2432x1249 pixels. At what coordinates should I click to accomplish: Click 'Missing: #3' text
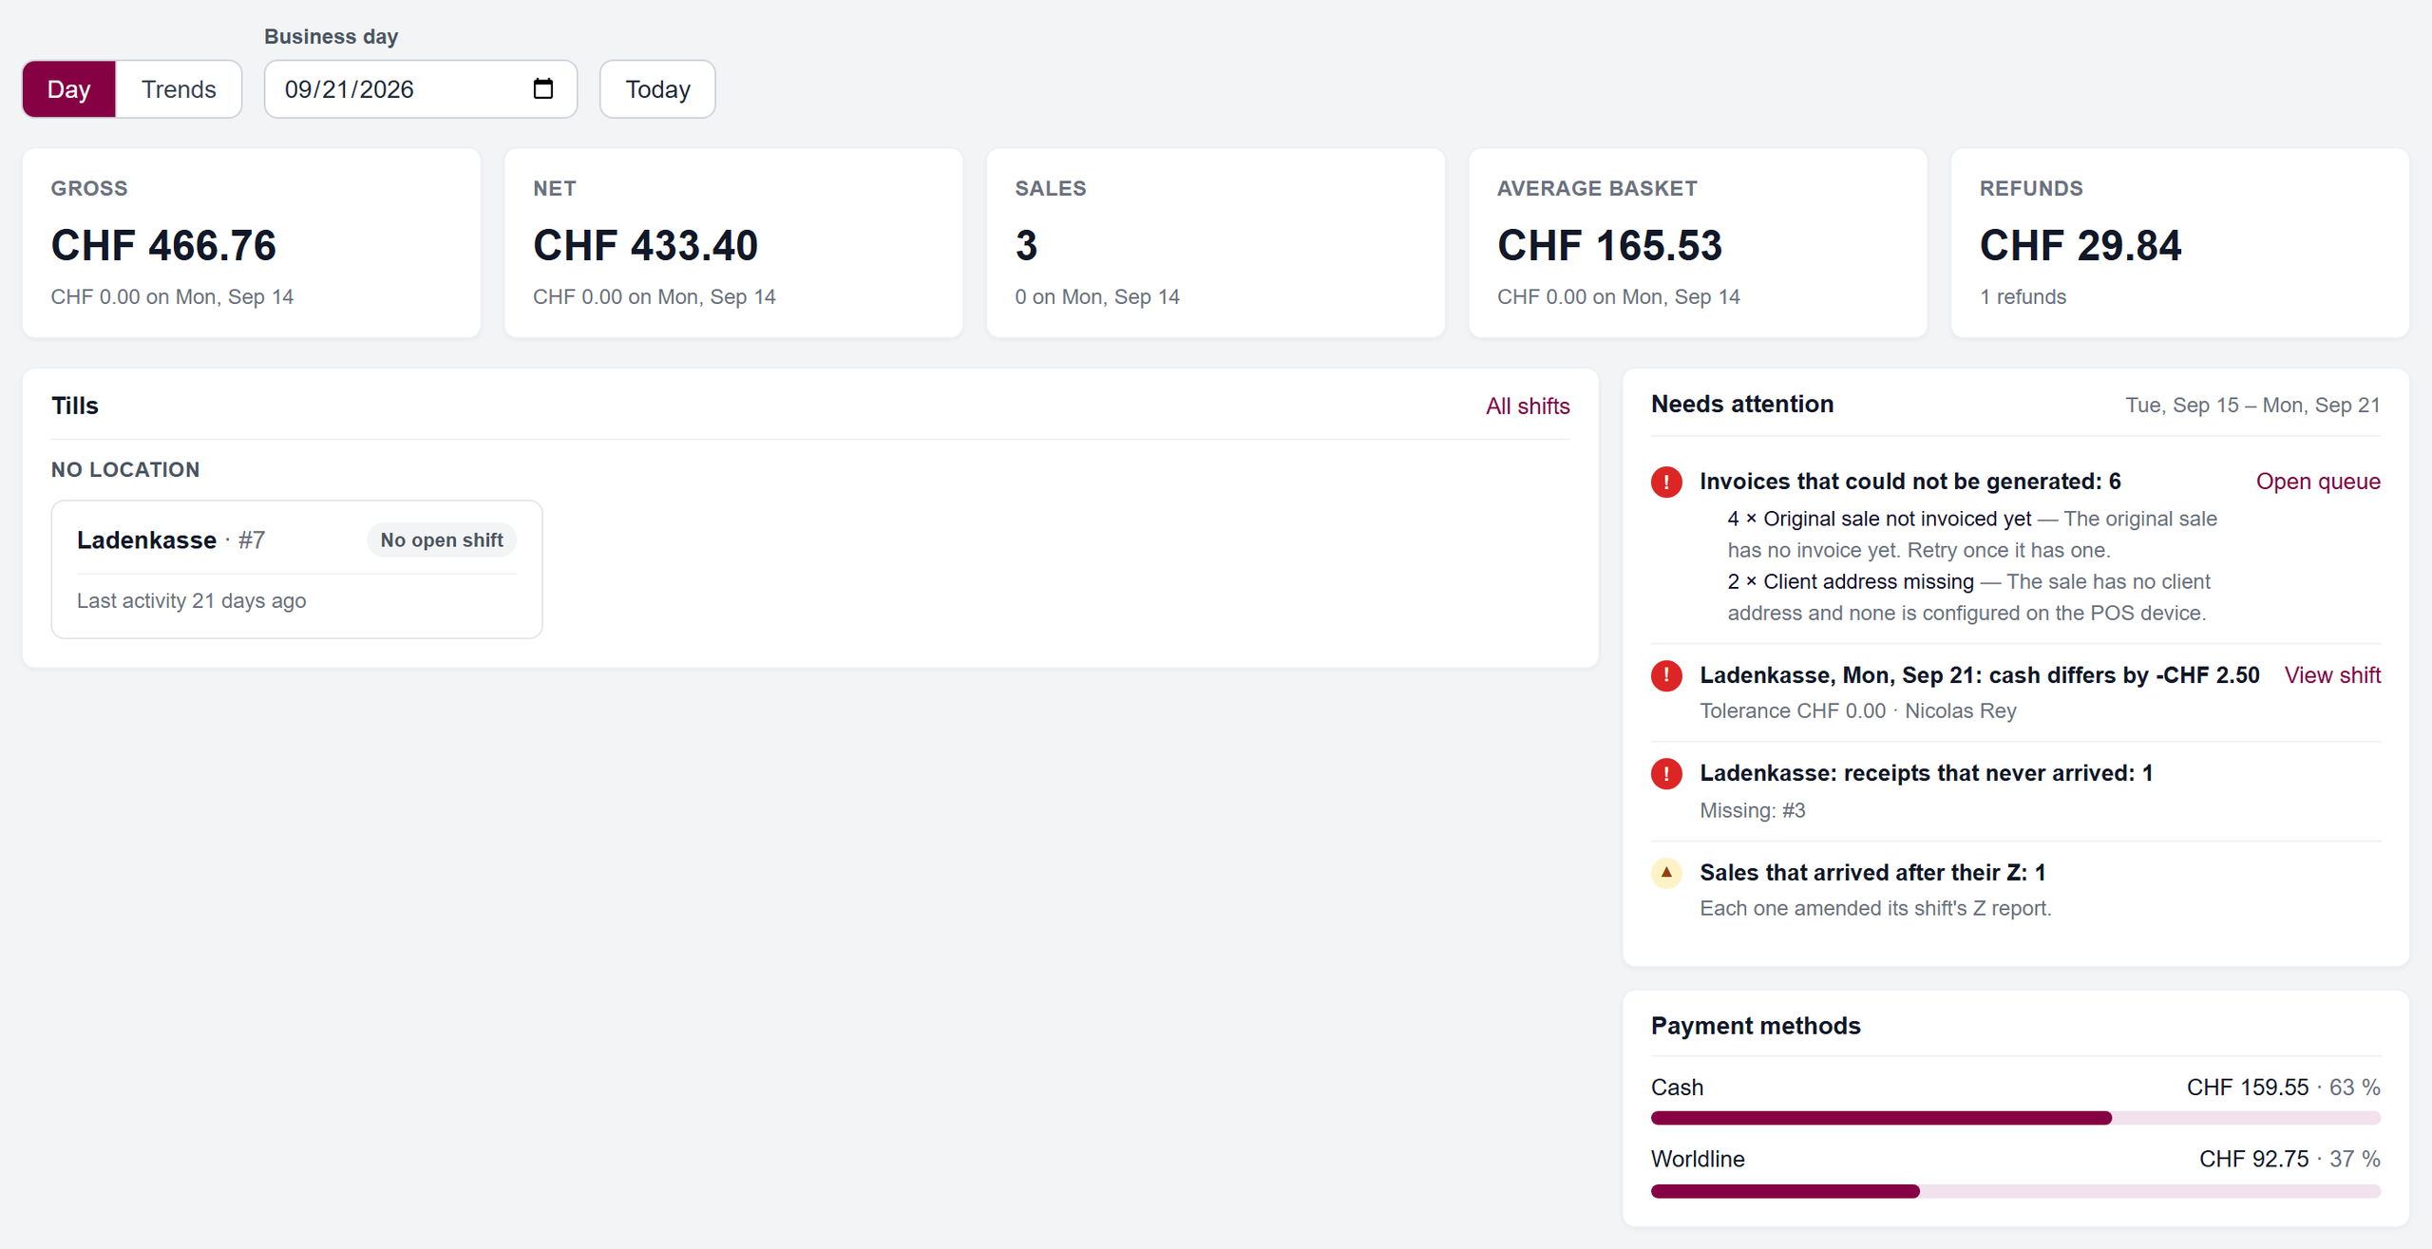coord(1753,810)
